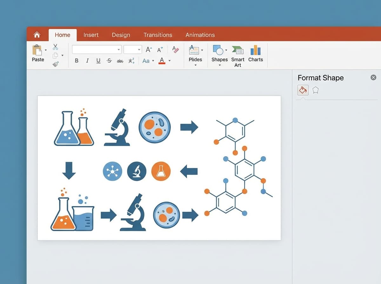The height and width of the screenshot is (284, 381).
Task: Select the Fill bucket tab in Format Shape
Action: coord(303,90)
